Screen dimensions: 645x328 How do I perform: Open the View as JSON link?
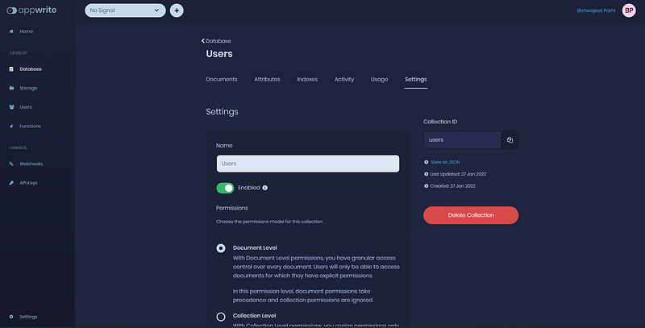pyautogui.click(x=445, y=162)
